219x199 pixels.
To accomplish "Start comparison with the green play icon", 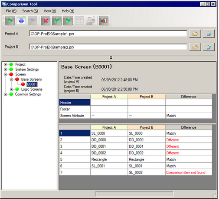I will [10, 21].
